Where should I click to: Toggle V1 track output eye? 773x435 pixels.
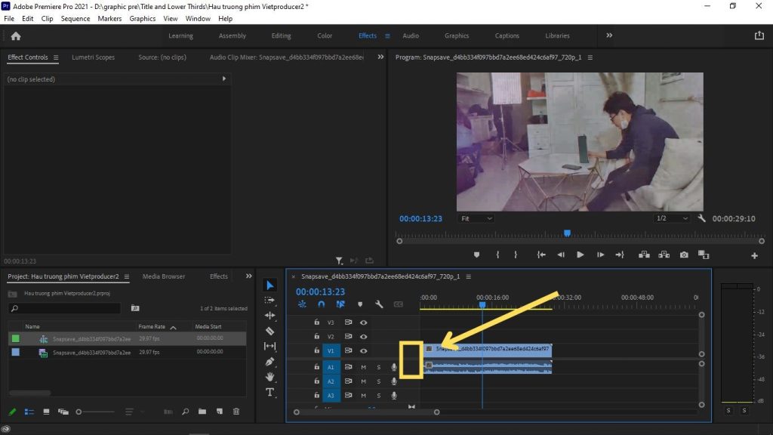coord(363,351)
